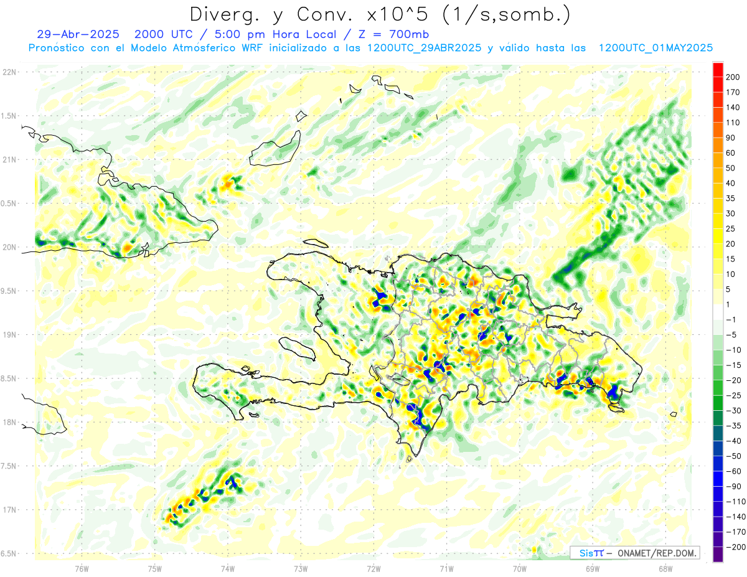Image resolution: width=747 pixels, height=577 pixels.
Task: Click the red swatch topping the color bar
Action: pyautogui.click(x=718, y=69)
